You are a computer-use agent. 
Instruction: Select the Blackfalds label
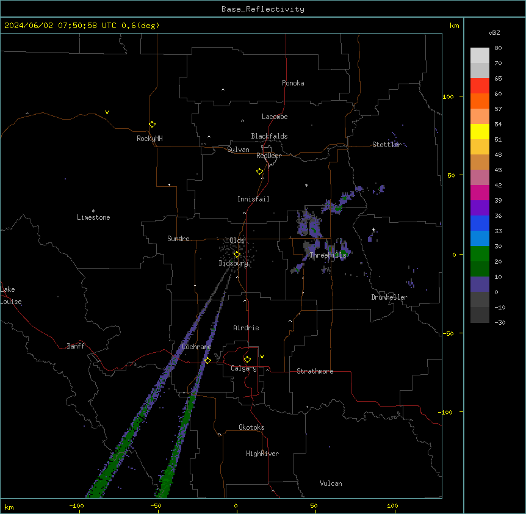[269, 136]
